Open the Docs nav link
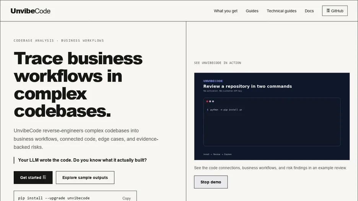The image size is (358, 201). pyautogui.click(x=309, y=11)
